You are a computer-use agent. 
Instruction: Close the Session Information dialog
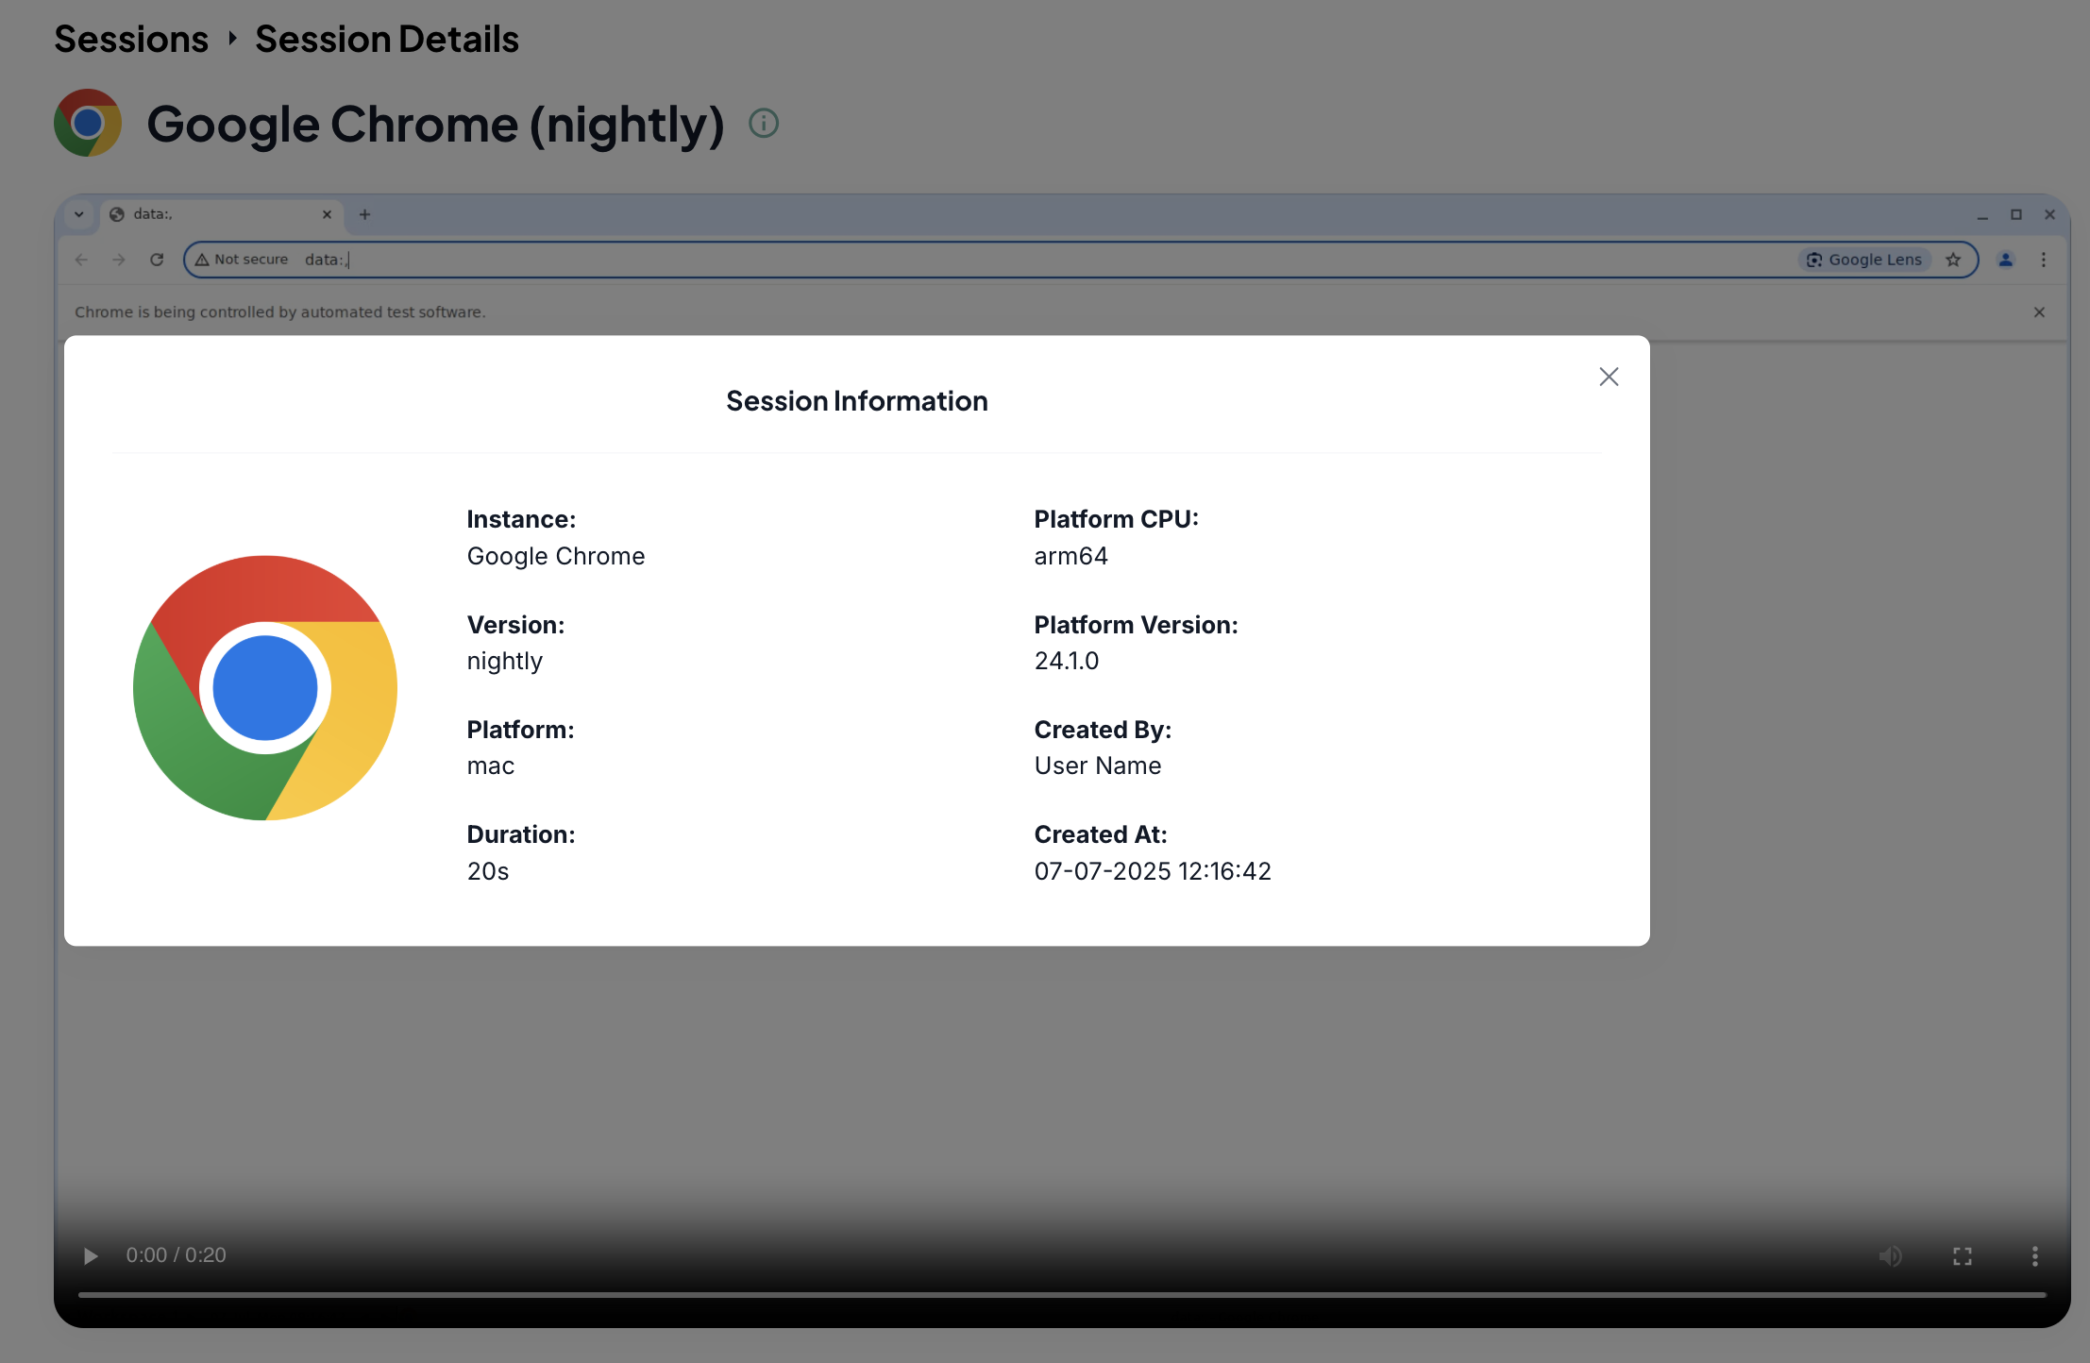click(x=1609, y=377)
